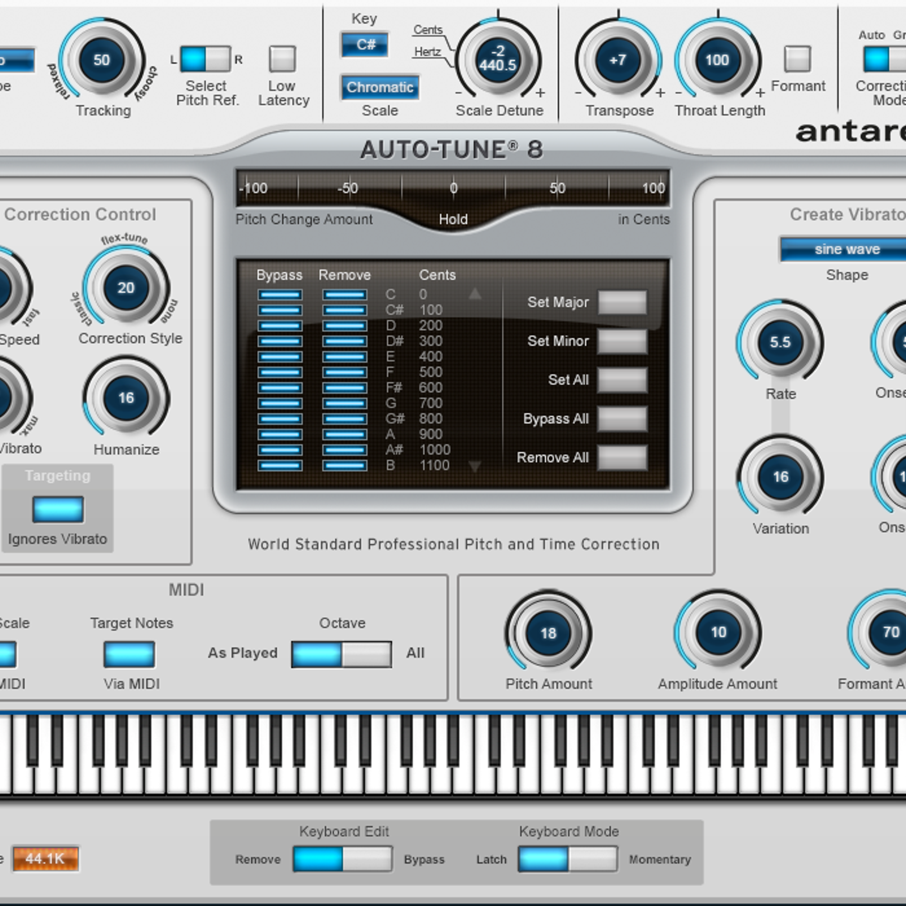Toggle Bypass for note B

coord(280,465)
